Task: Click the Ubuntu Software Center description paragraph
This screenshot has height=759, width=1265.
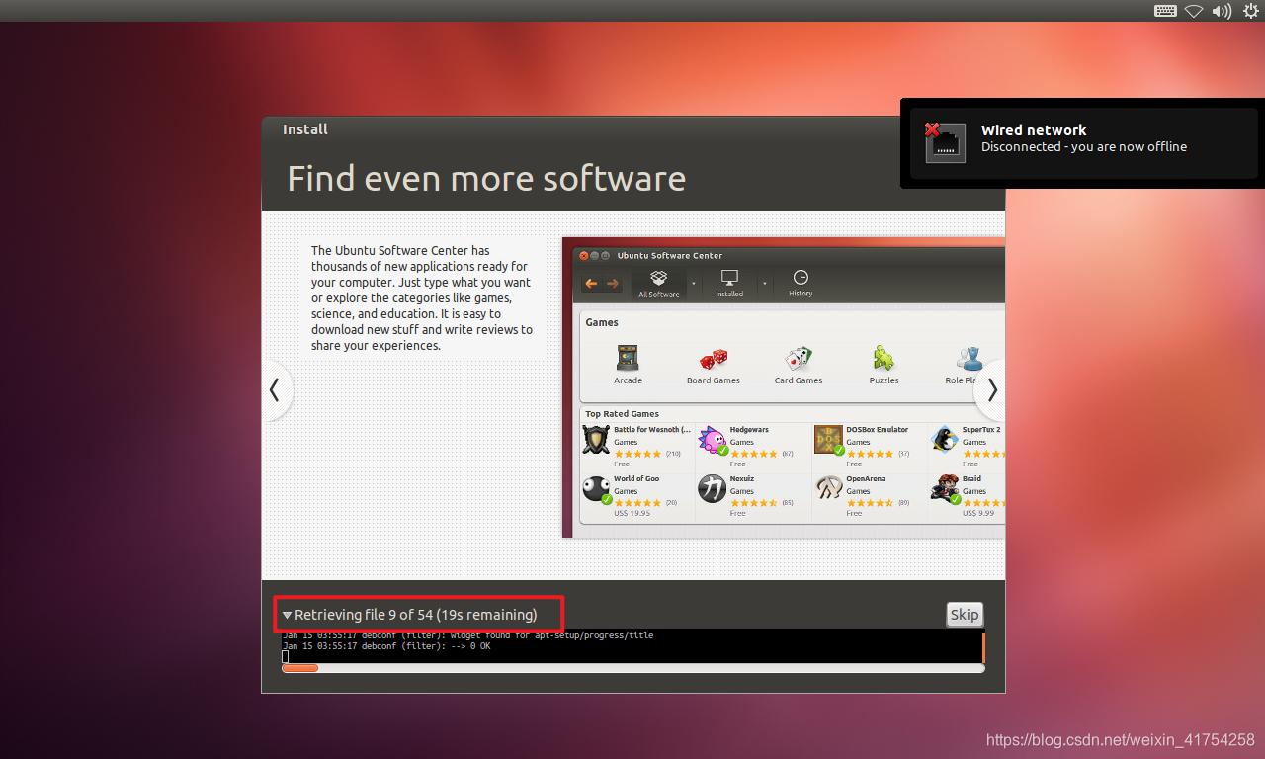Action: [x=422, y=298]
